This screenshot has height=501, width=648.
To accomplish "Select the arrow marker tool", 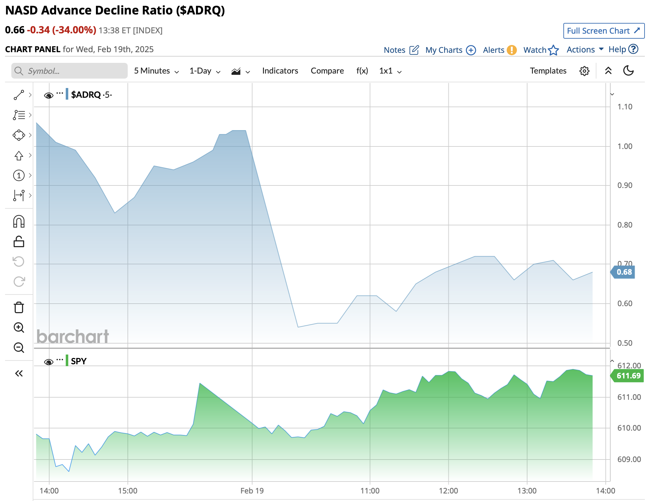I will click(x=19, y=155).
